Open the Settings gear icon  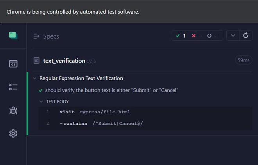pyautogui.click(x=13, y=134)
